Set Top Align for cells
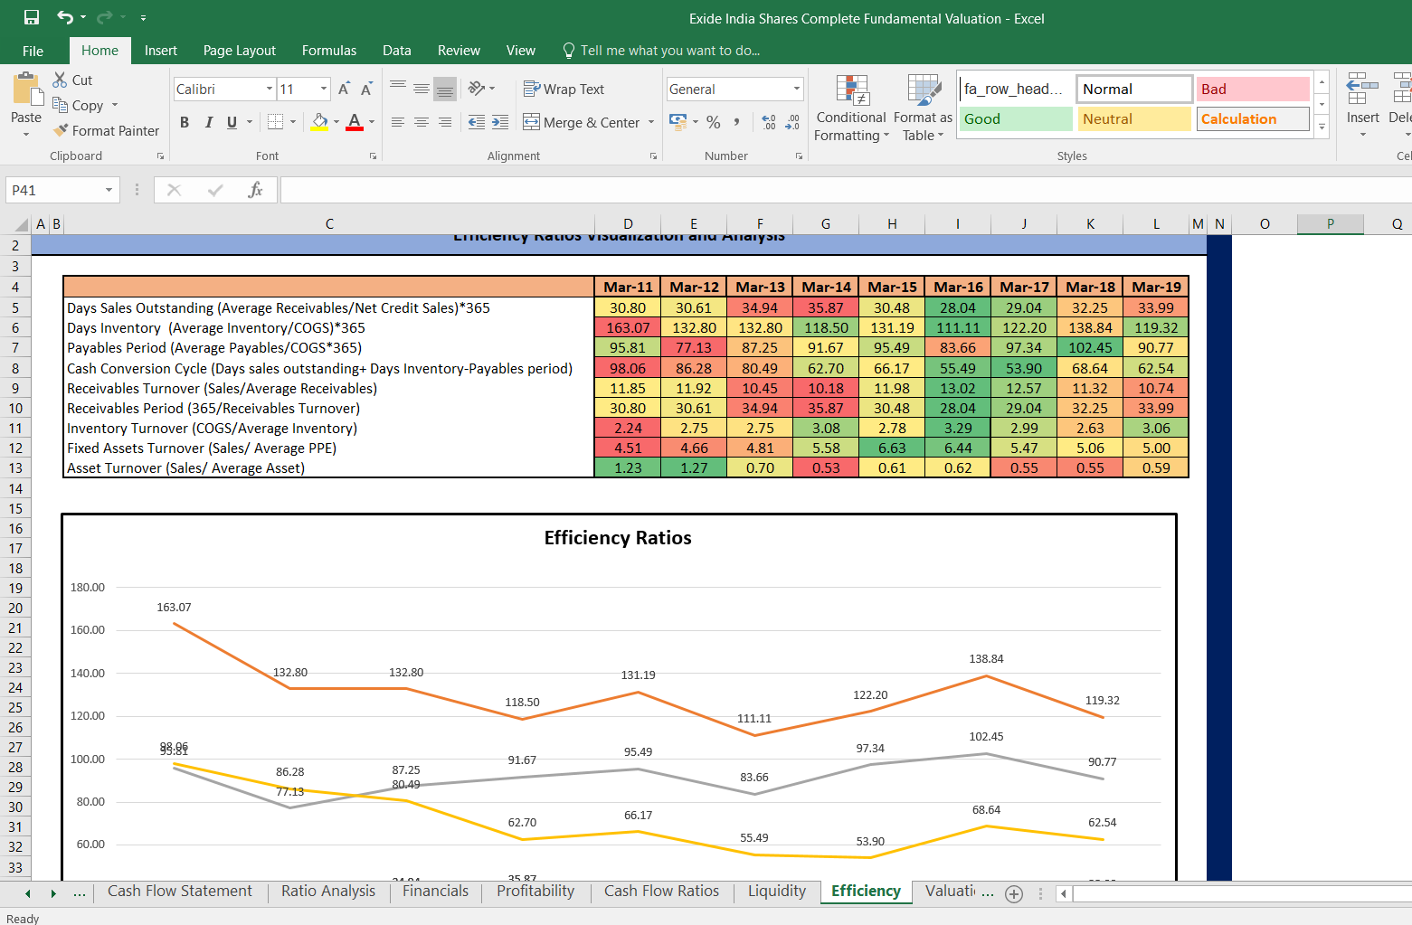This screenshot has width=1412, height=925. pyautogui.click(x=398, y=88)
